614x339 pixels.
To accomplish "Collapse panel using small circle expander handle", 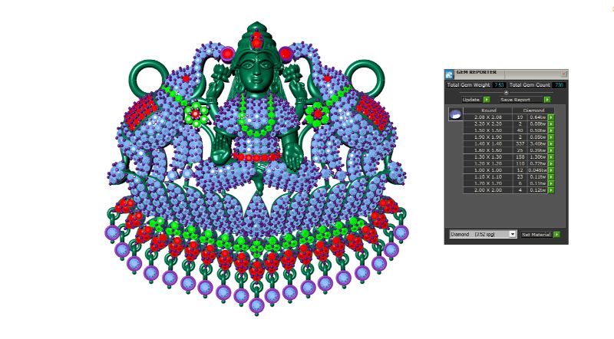I will click(x=505, y=92).
